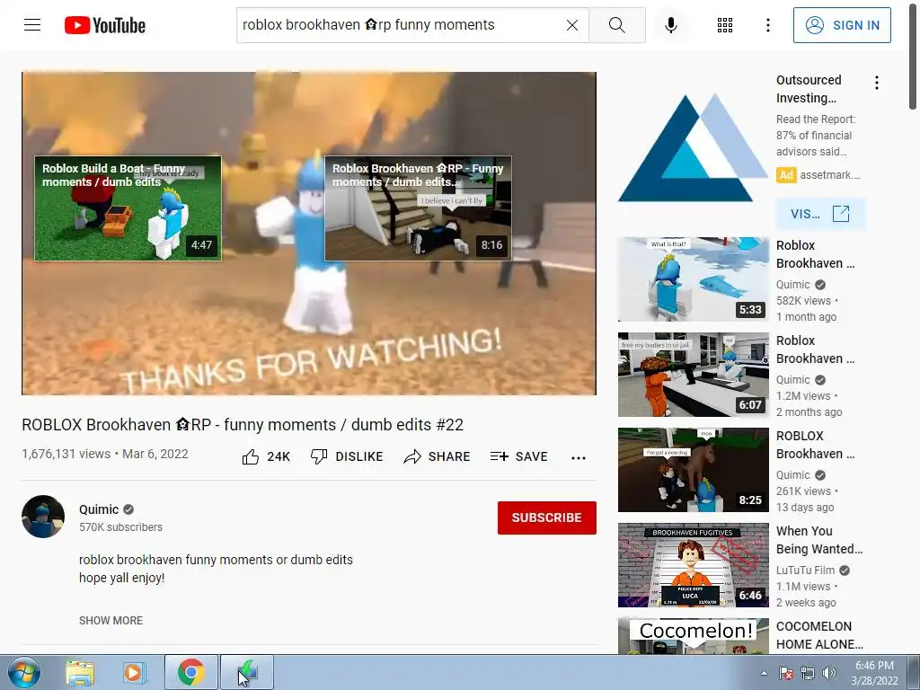Screen dimensions: 920x690
Task: Like the video with thumbs-up icon
Action: click(251, 457)
